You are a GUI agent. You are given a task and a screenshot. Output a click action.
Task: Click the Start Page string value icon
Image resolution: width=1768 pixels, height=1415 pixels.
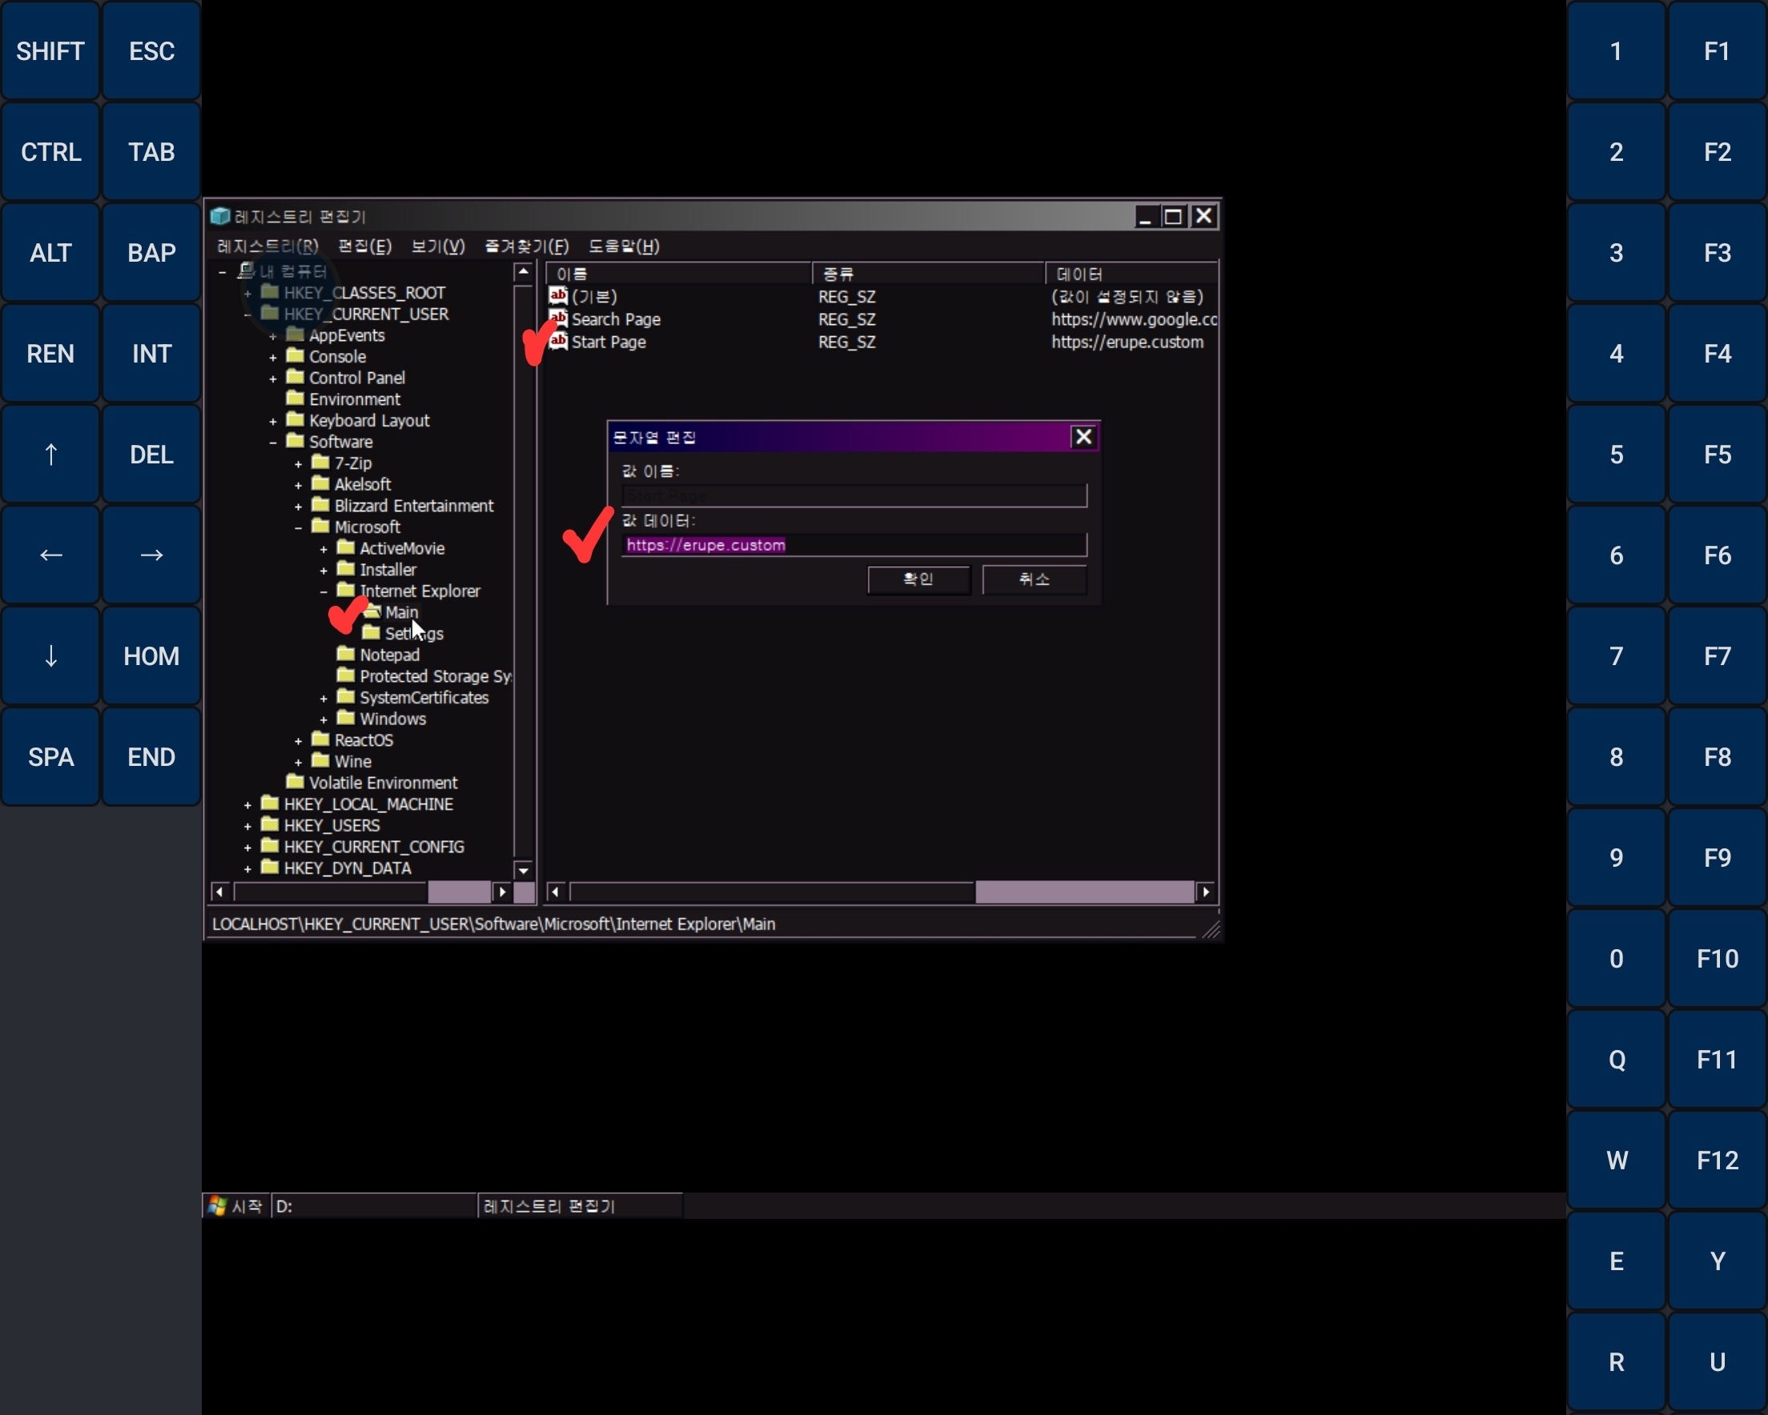(x=558, y=341)
